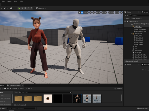Toggle scale snapping icon
Image resolution: width=149 pixels, height=111 pixels.
click(110, 13)
